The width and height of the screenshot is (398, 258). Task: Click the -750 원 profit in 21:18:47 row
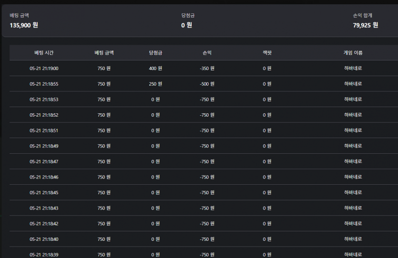click(x=207, y=161)
